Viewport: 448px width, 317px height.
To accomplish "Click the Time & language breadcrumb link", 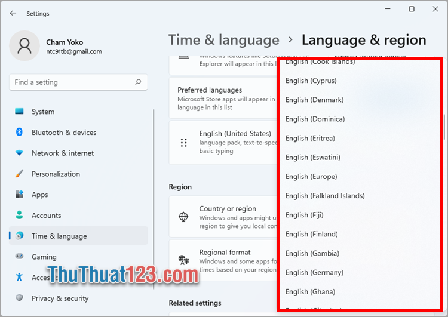I will (x=223, y=40).
